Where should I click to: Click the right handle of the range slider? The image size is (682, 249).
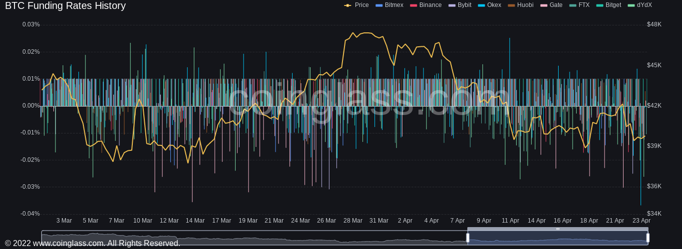click(648, 238)
